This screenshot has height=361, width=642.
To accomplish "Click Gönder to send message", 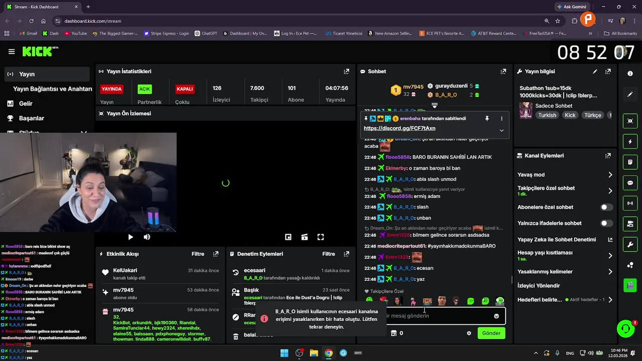I will pyautogui.click(x=491, y=333).
